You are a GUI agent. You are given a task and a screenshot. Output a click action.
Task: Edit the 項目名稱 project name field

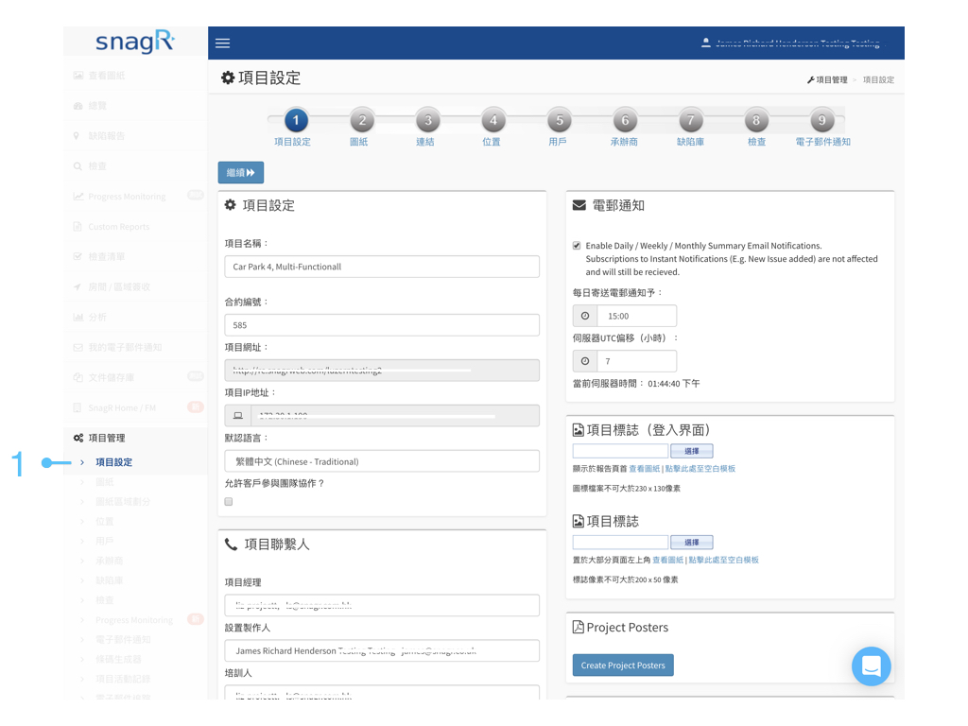click(382, 267)
